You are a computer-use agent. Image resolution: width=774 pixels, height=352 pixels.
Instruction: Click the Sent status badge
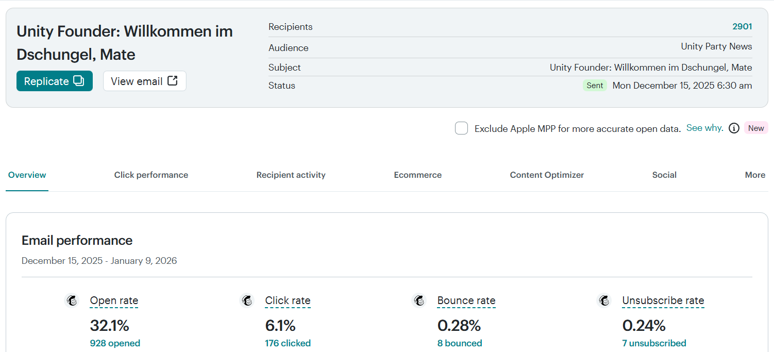595,86
